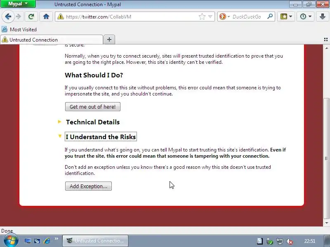The height and width of the screenshot is (247, 330).
Task: Select the Untrusted Connection tab
Action: tap(52, 40)
